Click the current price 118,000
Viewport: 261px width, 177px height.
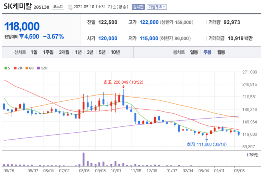click(x=22, y=26)
